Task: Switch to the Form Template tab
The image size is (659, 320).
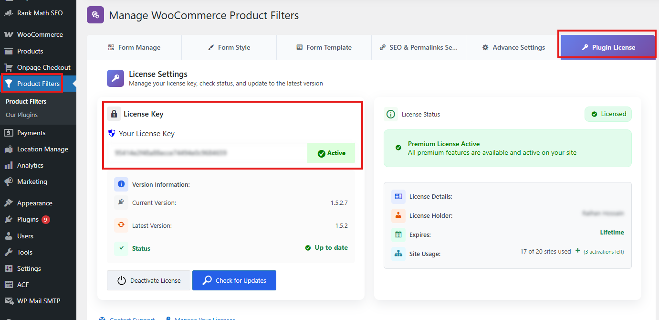Action: coord(324,47)
